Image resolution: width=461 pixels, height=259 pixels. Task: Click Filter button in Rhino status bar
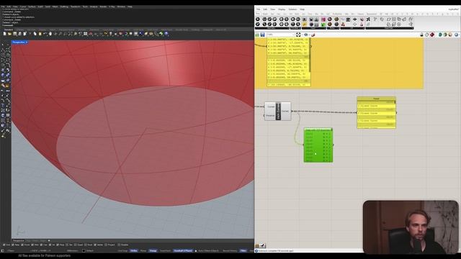point(243,251)
